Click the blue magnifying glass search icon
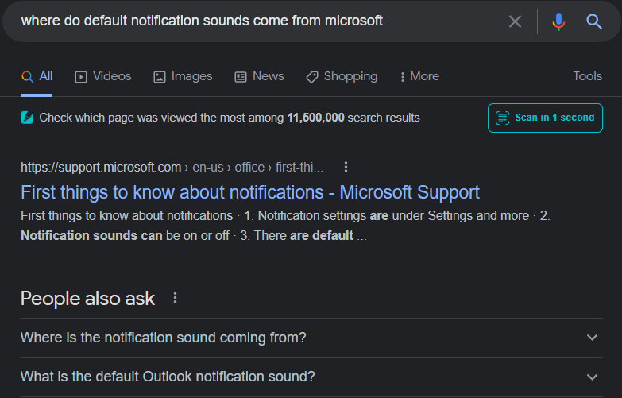This screenshot has width=622, height=398. pos(594,21)
